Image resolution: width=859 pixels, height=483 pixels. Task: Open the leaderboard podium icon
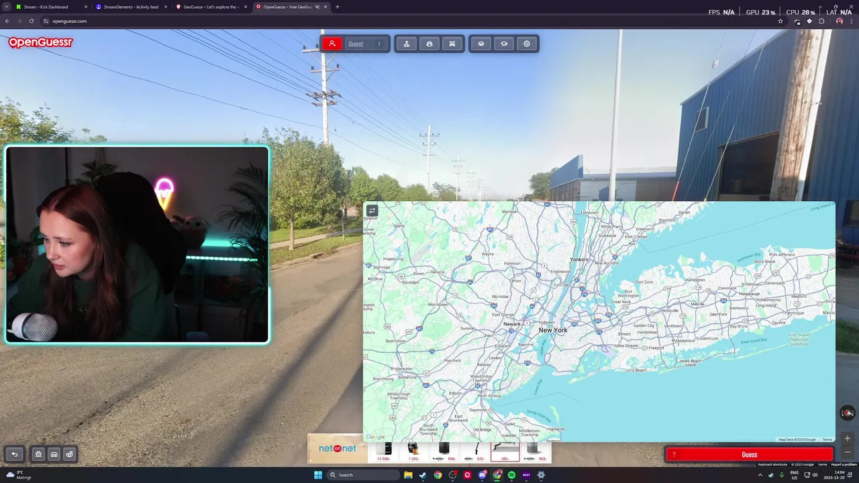pyautogui.click(x=407, y=44)
